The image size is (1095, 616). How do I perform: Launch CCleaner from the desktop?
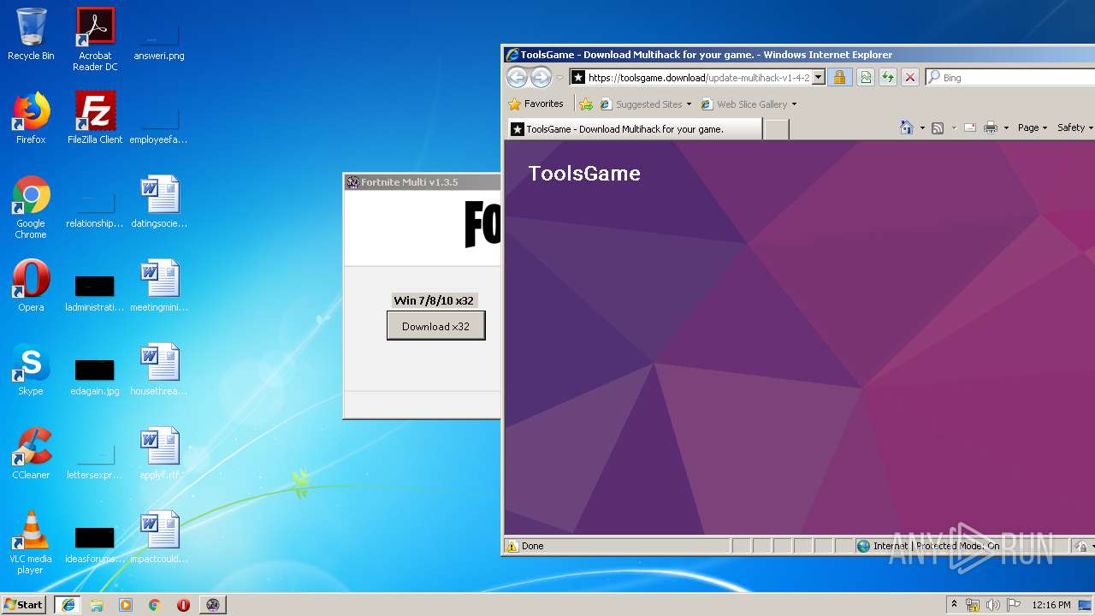click(x=31, y=453)
